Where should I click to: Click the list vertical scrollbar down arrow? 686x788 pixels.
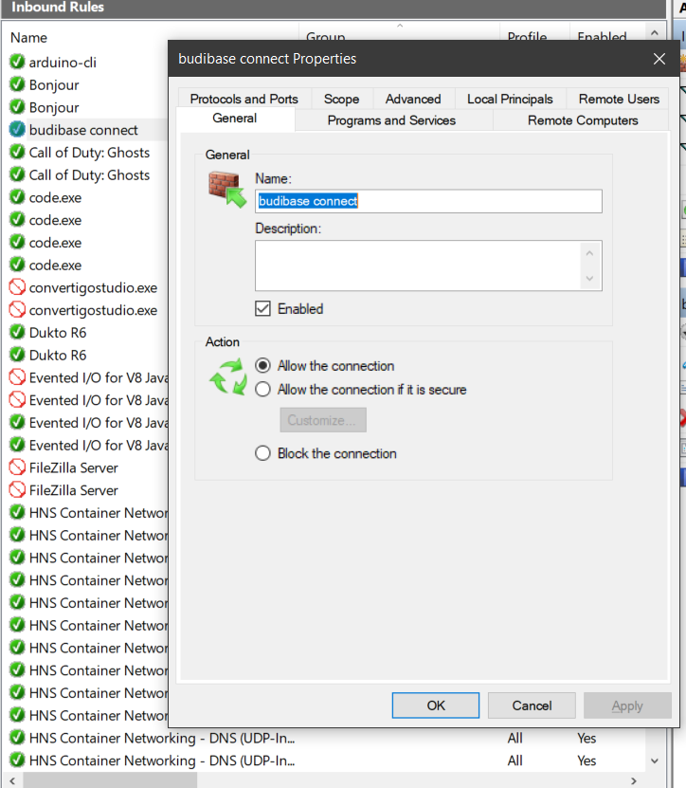(655, 761)
